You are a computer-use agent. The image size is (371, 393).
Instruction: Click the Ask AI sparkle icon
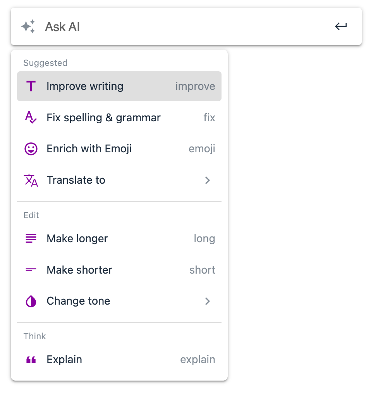pyautogui.click(x=29, y=26)
